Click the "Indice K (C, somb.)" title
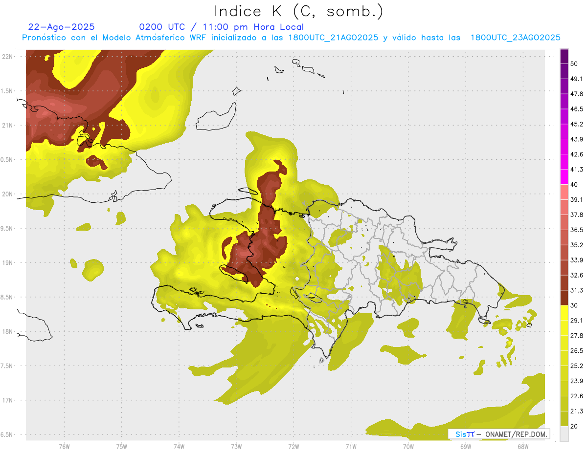 click(299, 11)
